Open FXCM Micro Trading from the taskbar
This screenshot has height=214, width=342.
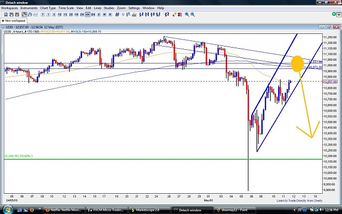point(107,210)
